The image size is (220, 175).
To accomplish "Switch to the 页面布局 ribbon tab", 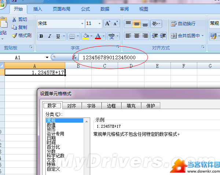I will point(62,9).
